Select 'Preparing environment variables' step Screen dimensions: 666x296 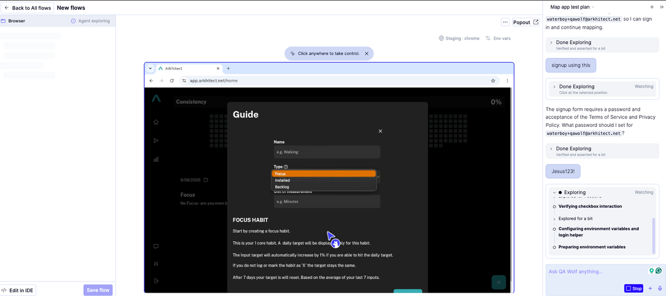pyautogui.click(x=592, y=247)
